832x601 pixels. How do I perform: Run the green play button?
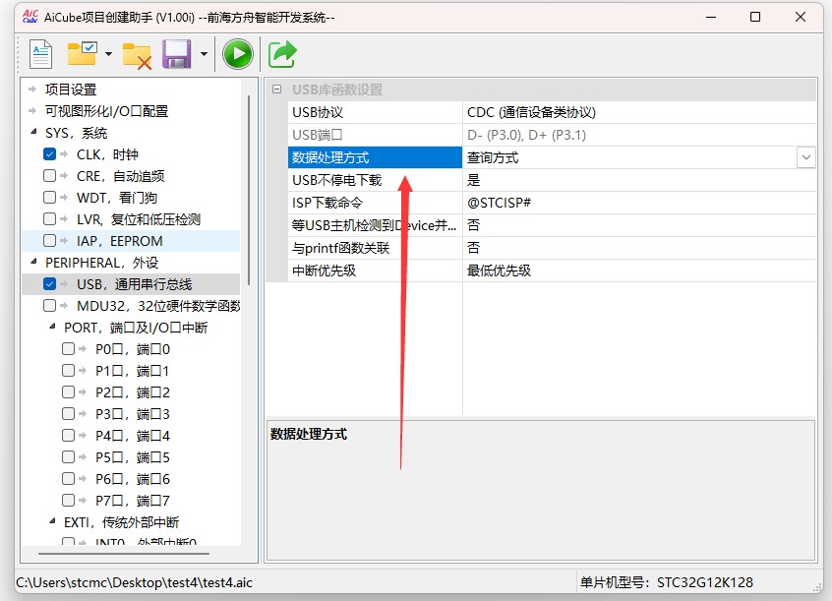[x=238, y=54]
